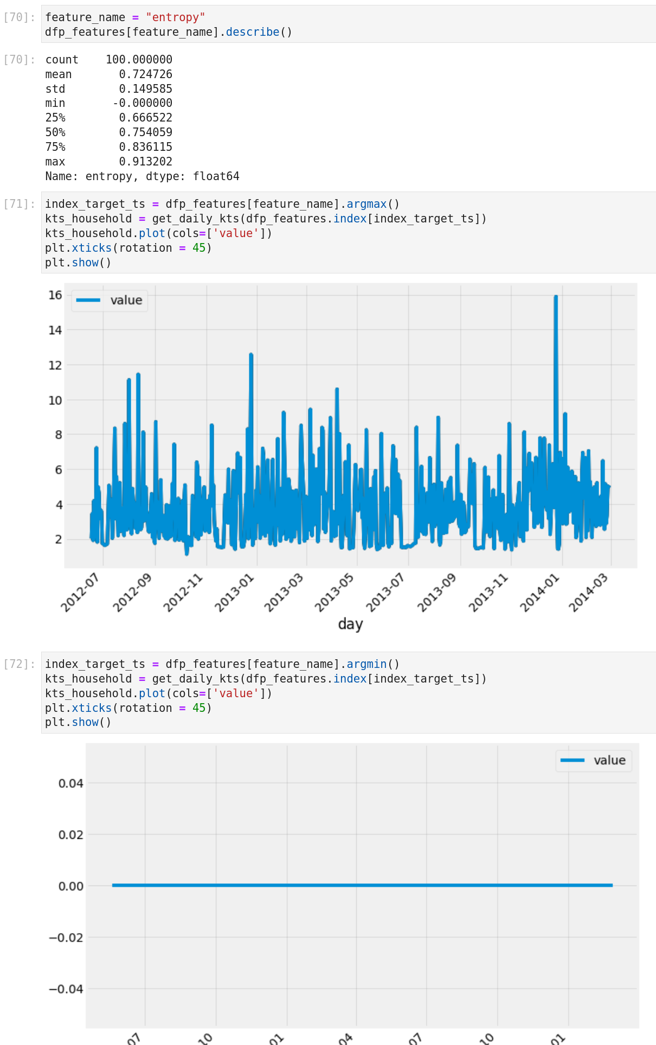
Task: Select the [71] cell prompt
Action: [20, 204]
